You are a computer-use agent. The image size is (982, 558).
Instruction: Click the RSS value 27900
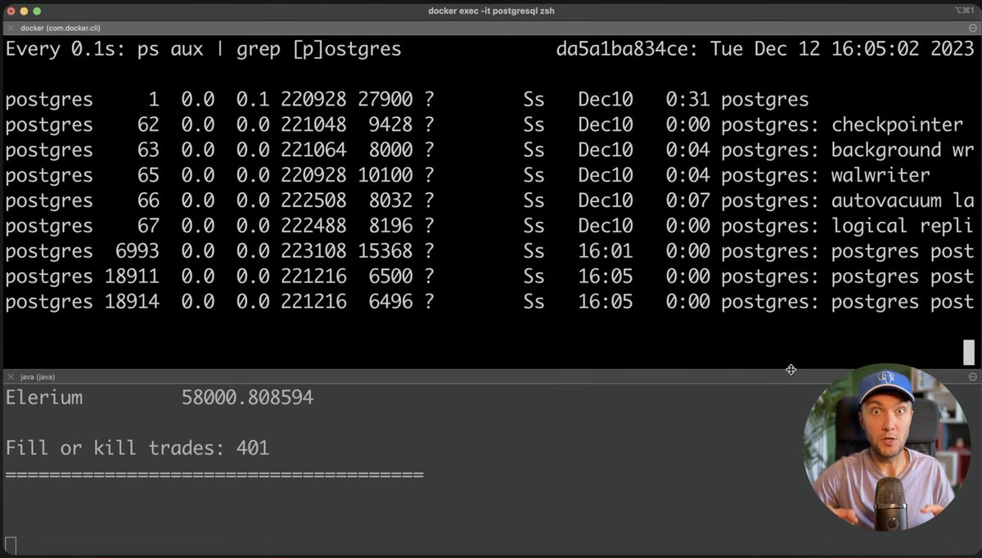tap(385, 100)
